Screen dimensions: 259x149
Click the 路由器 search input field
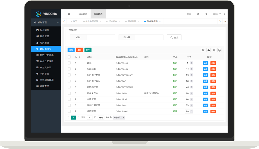[149, 37]
